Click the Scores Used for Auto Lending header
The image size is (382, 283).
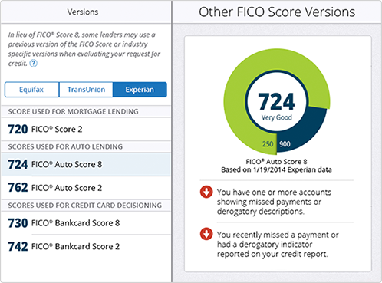click(x=65, y=146)
